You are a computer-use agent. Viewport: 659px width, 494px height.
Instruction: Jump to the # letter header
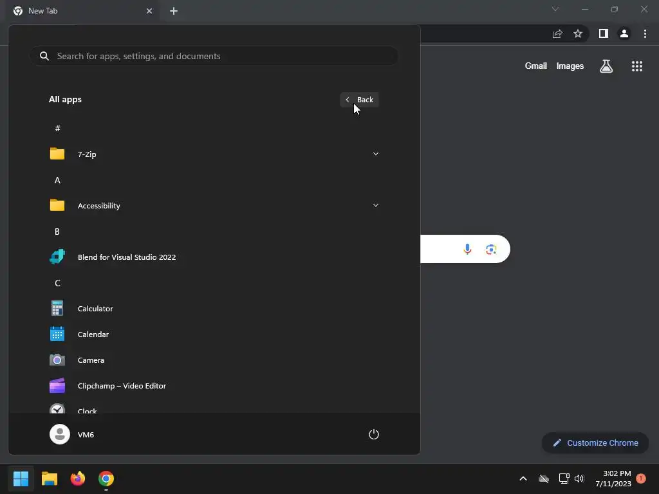coord(57,128)
